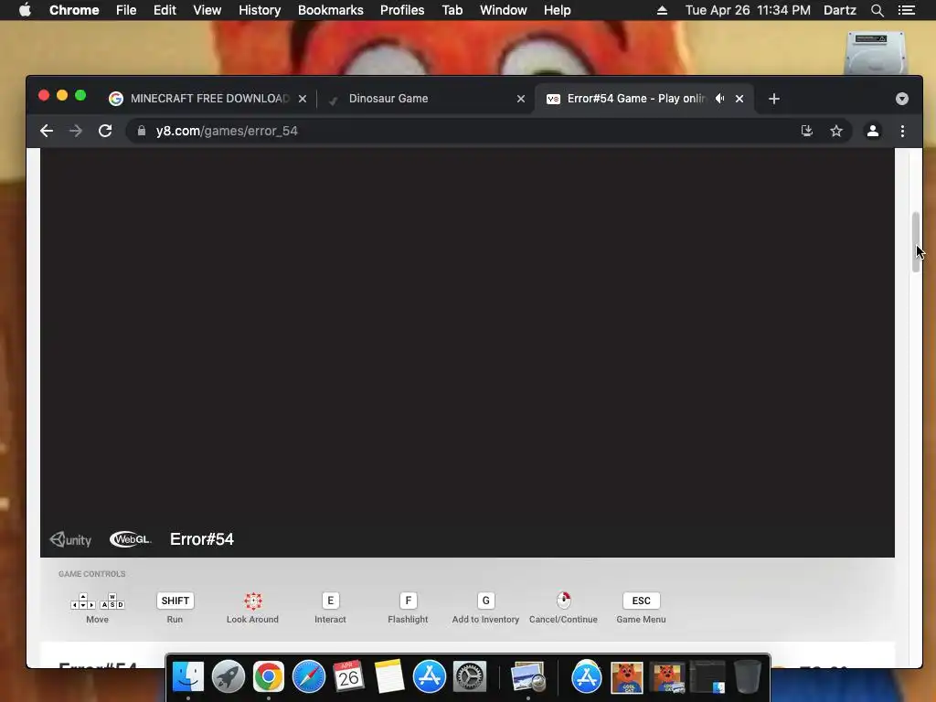936x702 pixels.
Task: Open the Trash in the Dock
Action: tap(748, 677)
